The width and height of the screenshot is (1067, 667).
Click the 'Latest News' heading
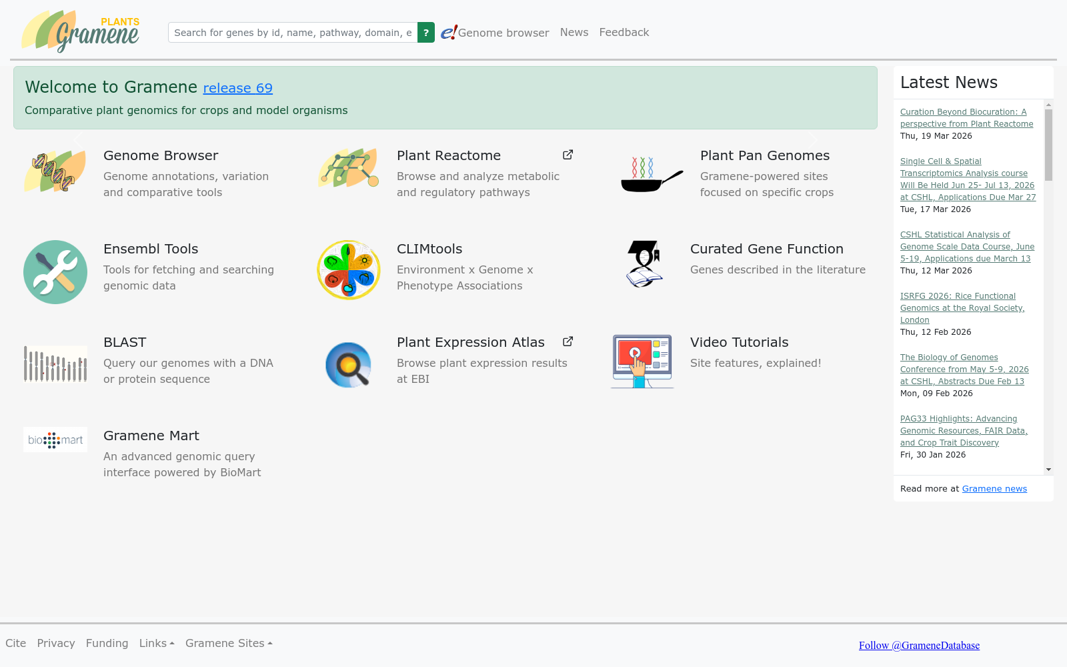[x=949, y=82]
